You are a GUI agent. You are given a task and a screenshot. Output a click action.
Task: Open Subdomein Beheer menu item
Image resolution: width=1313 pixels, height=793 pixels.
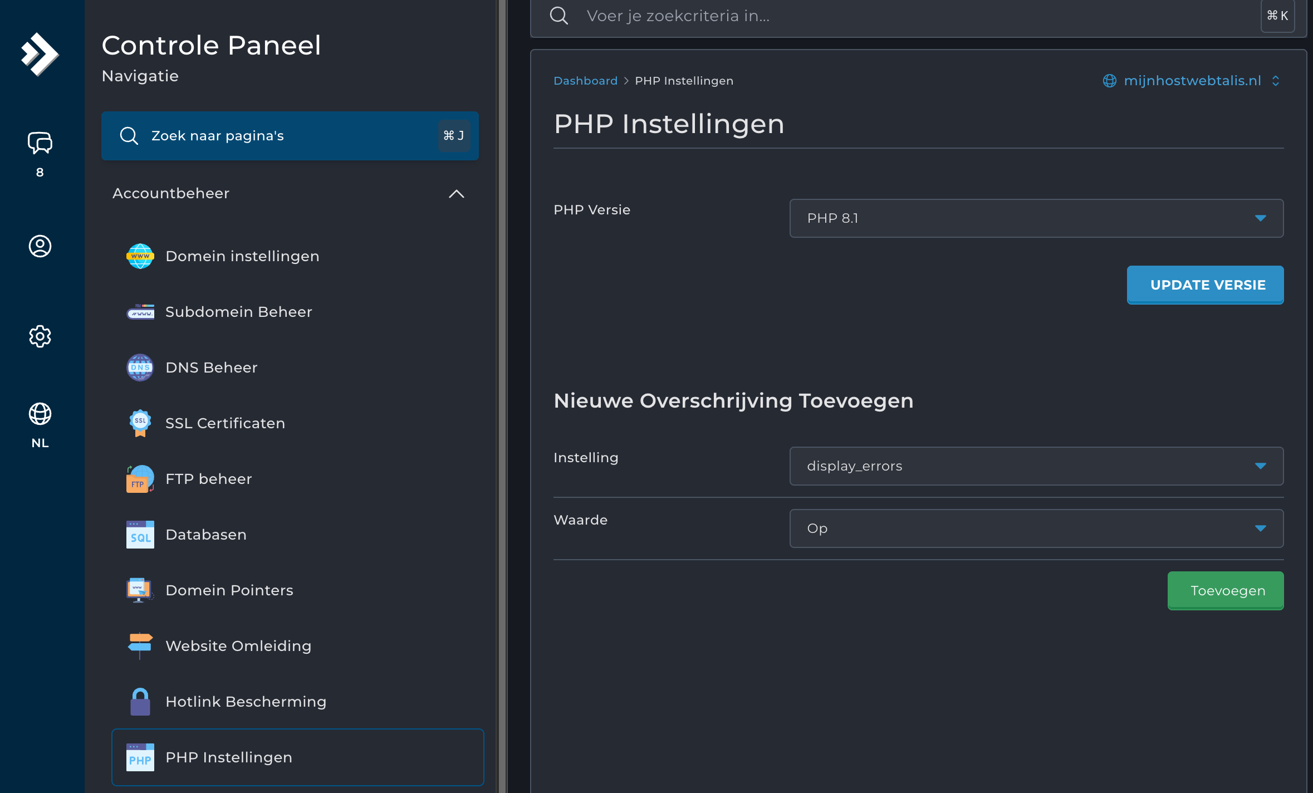(x=298, y=312)
